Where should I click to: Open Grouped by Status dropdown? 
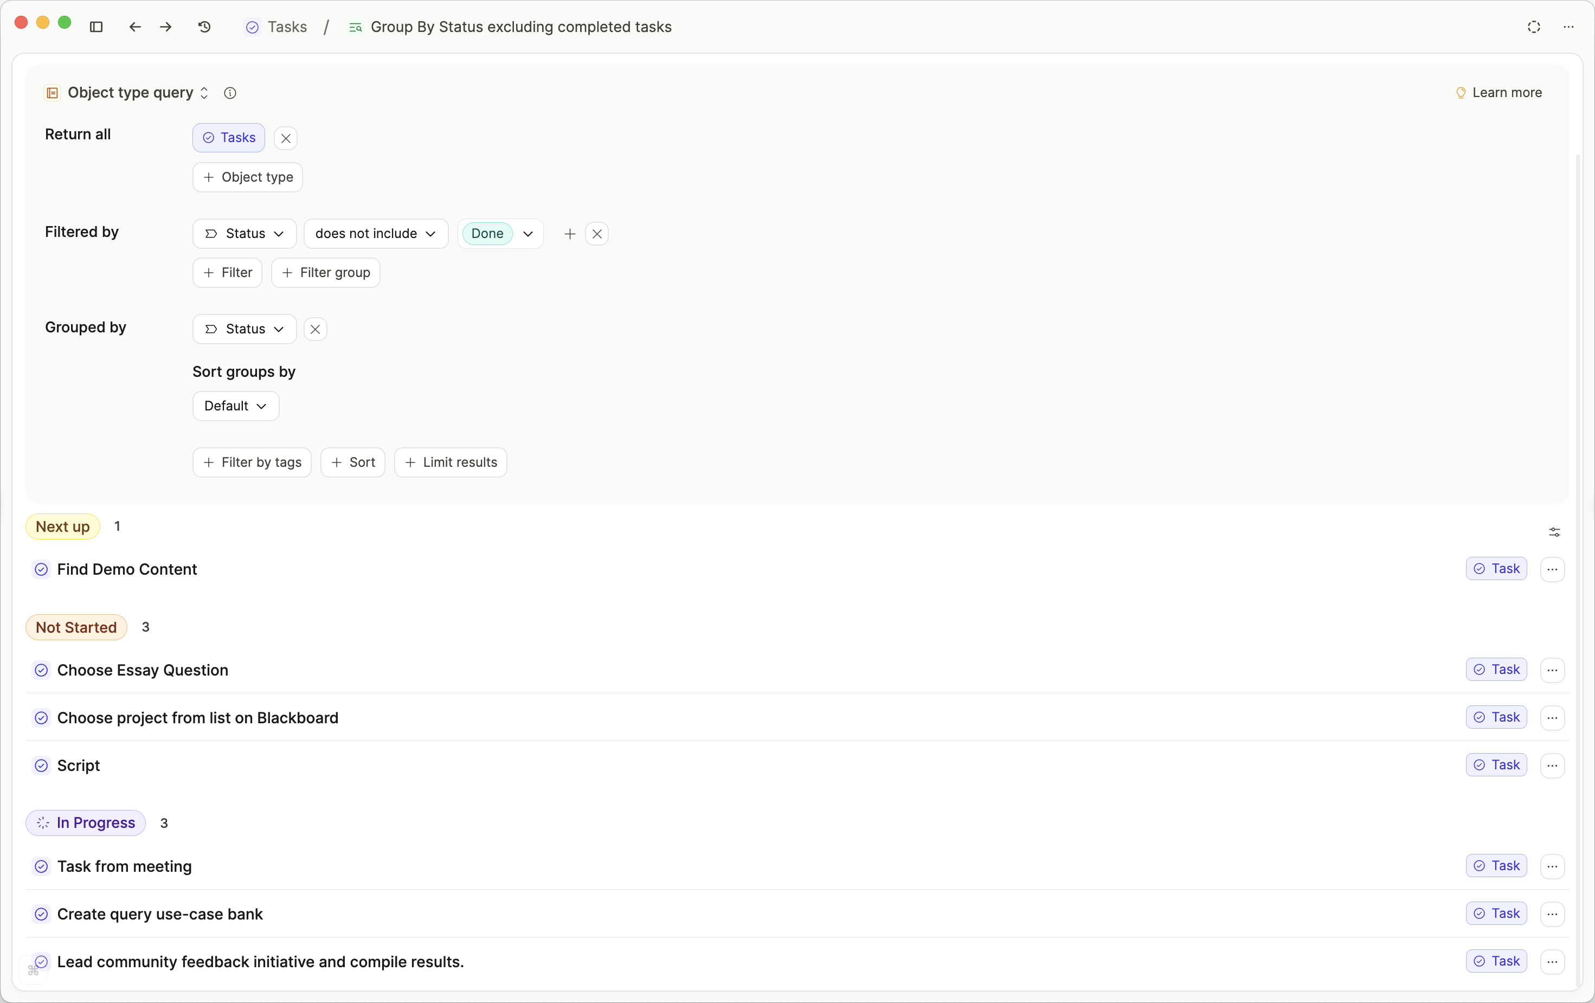[245, 329]
